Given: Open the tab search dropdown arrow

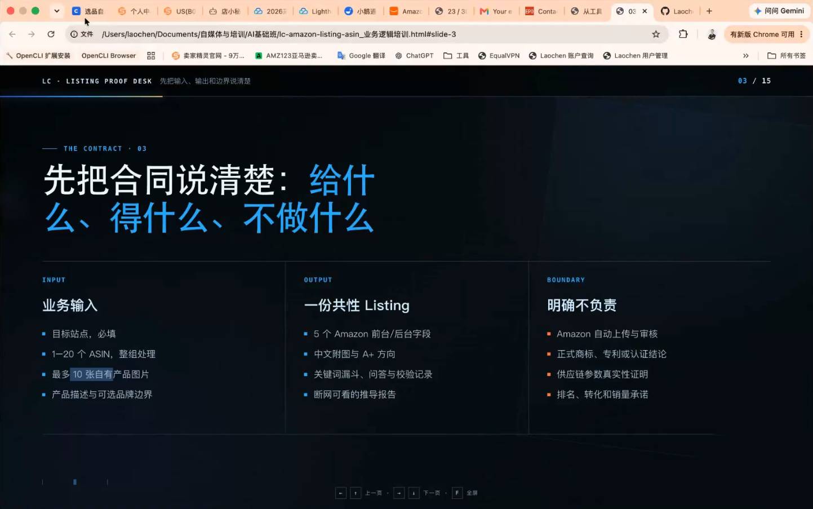Looking at the screenshot, I should point(56,11).
